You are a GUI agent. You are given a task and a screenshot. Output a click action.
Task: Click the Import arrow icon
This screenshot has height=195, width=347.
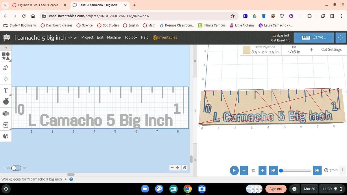pos(6,125)
